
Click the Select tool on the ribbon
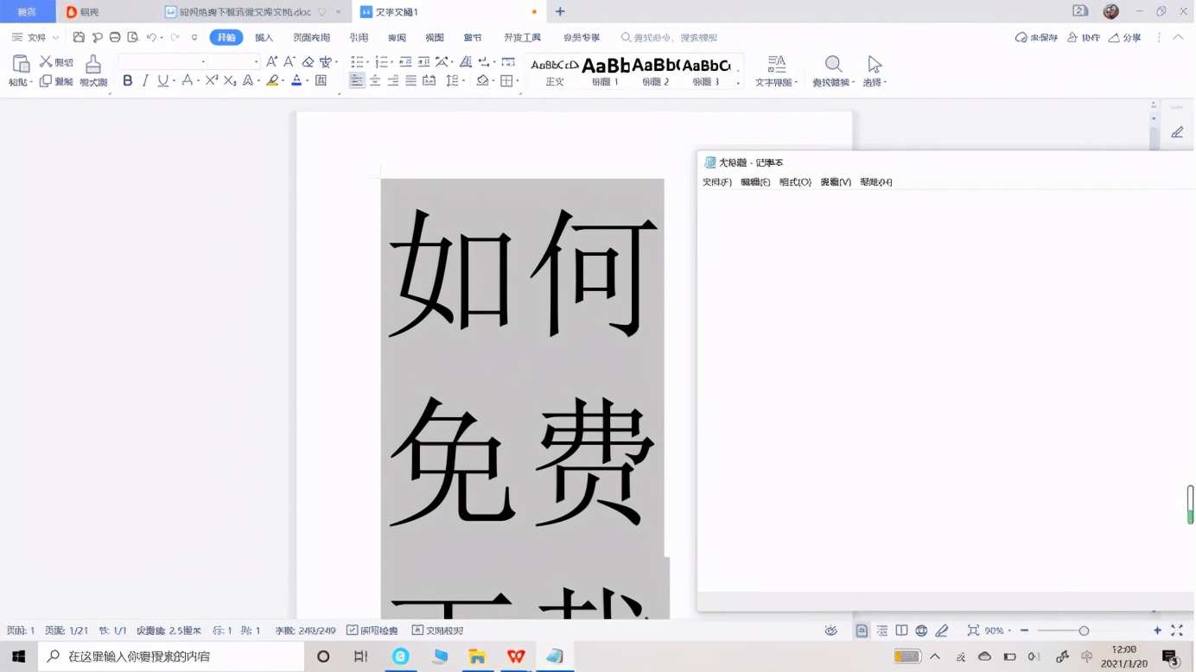(x=874, y=71)
